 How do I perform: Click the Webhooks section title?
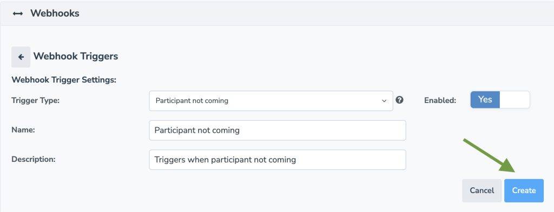point(55,13)
